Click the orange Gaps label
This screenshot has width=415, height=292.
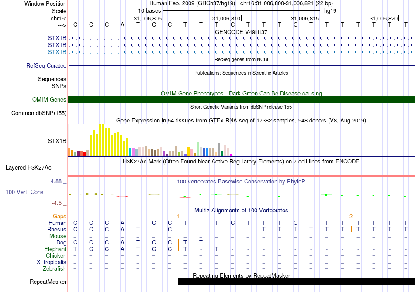point(59,216)
